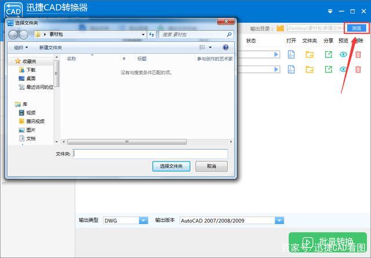Select 库 in navigation tree

pos(21,104)
